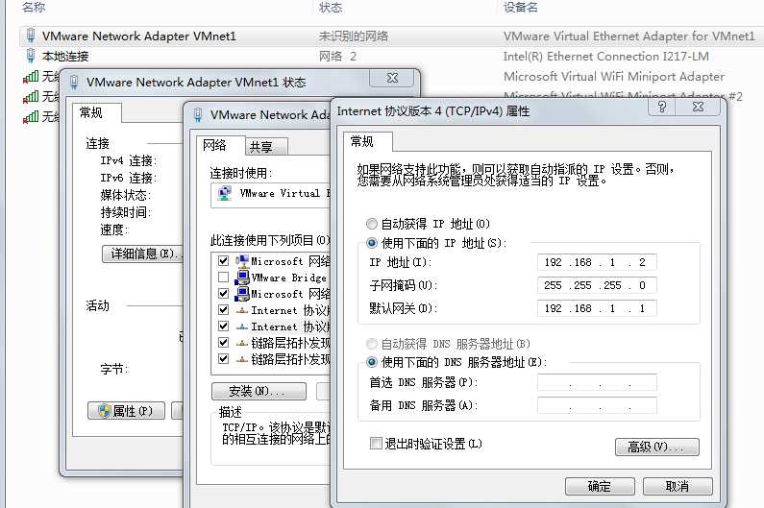The height and width of the screenshot is (508, 764).
Task: Click the third wireless signal icon in list
Action: [x=31, y=116]
